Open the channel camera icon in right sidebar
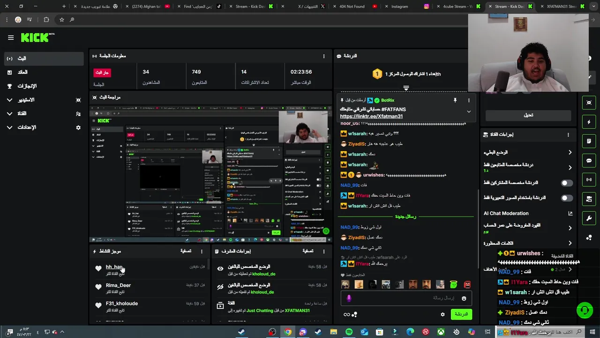The height and width of the screenshot is (338, 600). 589,199
